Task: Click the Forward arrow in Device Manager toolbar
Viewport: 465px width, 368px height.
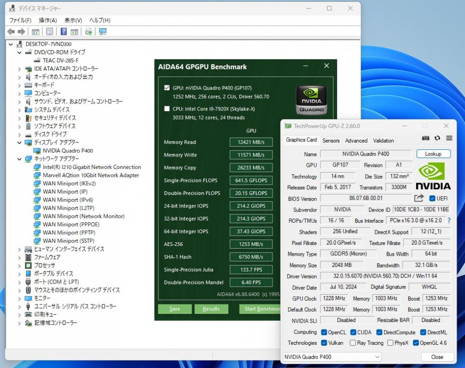Action: point(21,32)
